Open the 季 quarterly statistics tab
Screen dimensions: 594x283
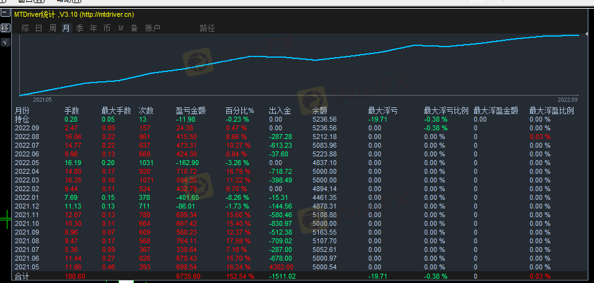(x=79, y=28)
